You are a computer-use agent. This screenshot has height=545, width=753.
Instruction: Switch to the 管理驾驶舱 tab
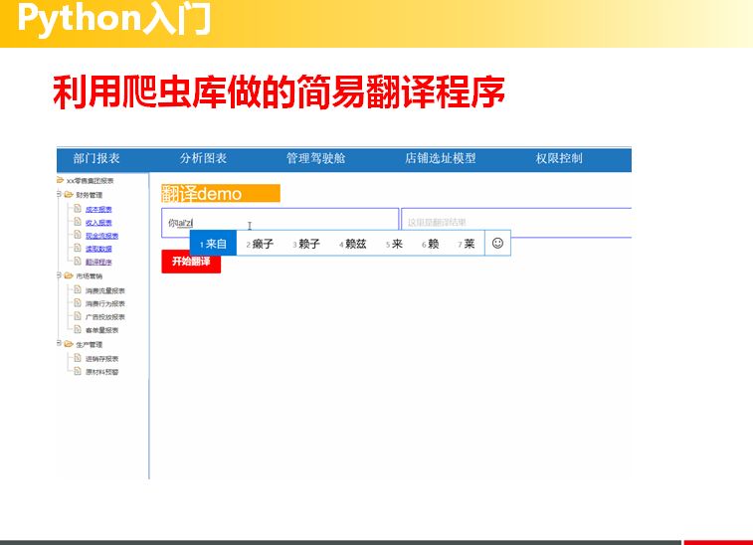tap(316, 158)
